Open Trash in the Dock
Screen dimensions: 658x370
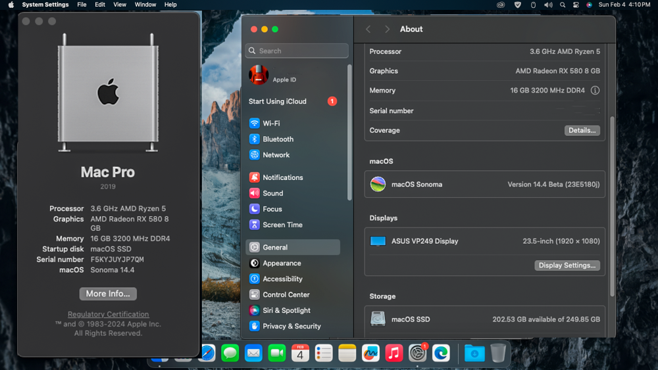(498, 353)
